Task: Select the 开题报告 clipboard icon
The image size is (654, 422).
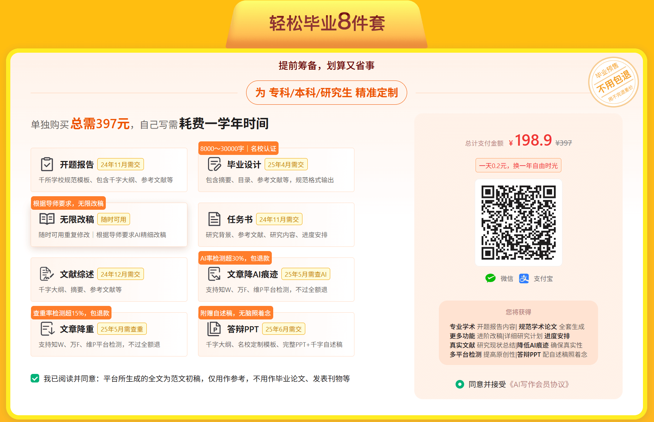Action: tap(47, 164)
